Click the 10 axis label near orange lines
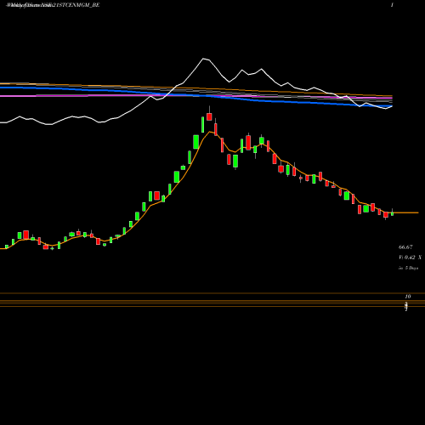Screen dimensions: 425x425 408,297
